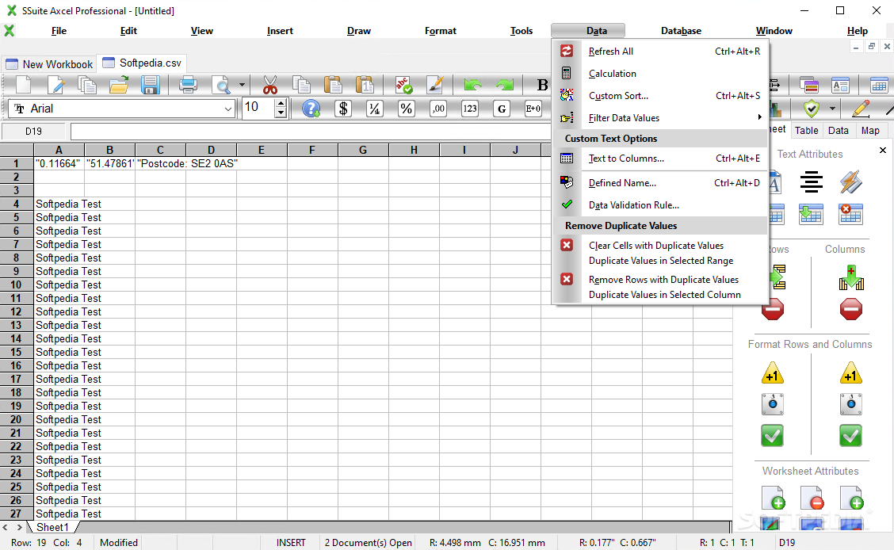Choose Data Validation Rule menu entry
Viewport: 894px width, 550px height.
point(659,205)
